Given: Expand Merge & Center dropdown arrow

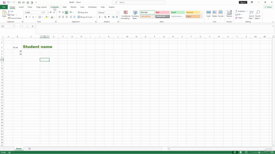Looking at the screenshot, I should tap(95, 17).
